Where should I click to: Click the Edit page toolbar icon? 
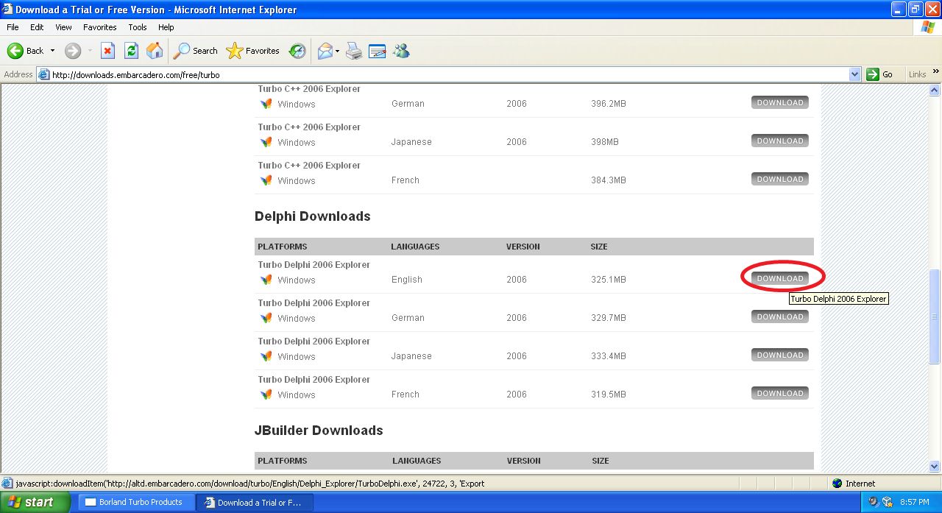coord(378,51)
